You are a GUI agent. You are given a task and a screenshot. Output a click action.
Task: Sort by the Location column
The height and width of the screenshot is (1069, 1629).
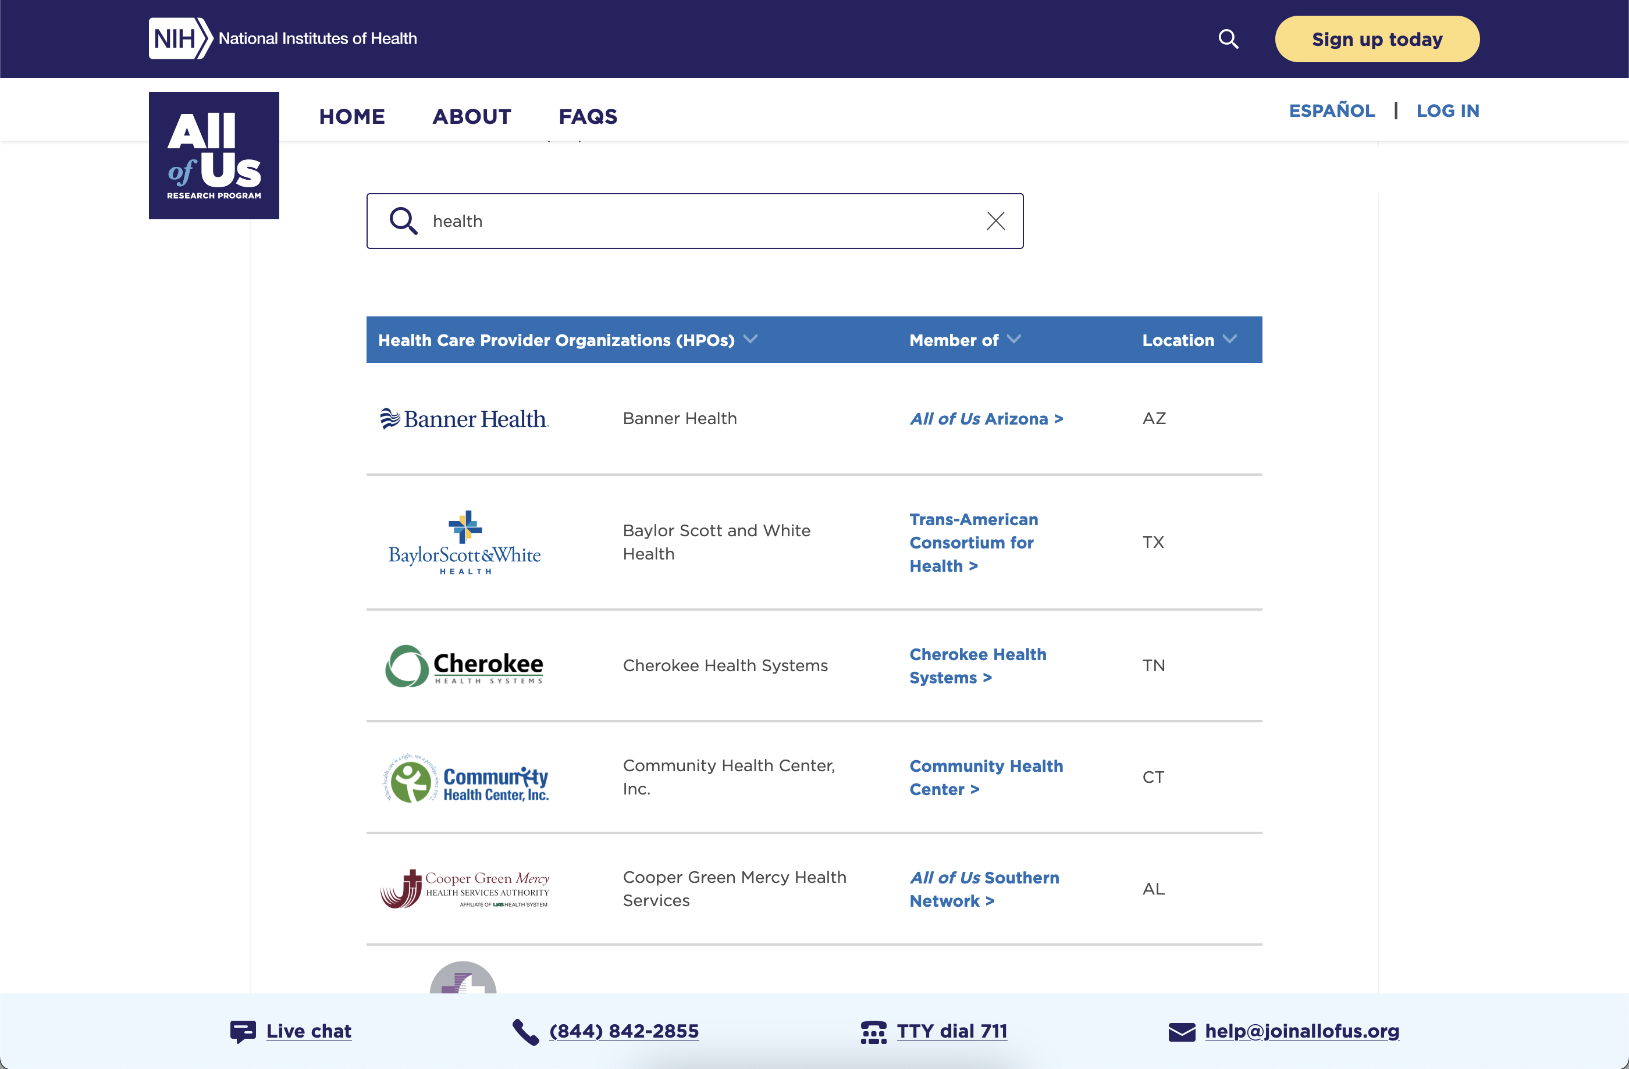(x=1189, y=340)
